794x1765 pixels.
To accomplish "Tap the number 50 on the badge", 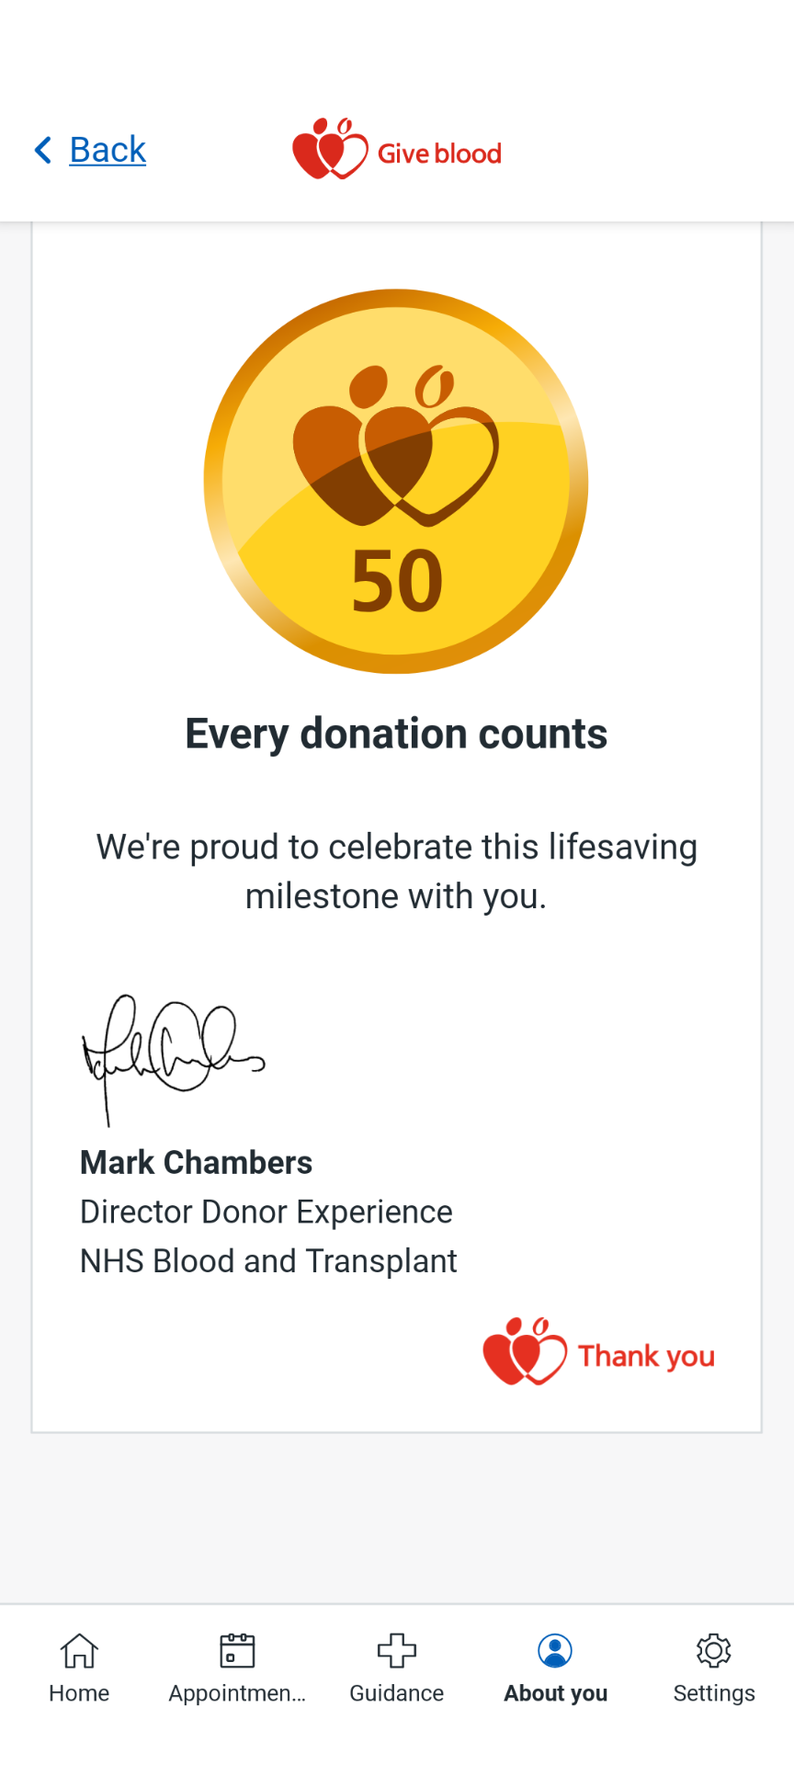I will [397, 582].
